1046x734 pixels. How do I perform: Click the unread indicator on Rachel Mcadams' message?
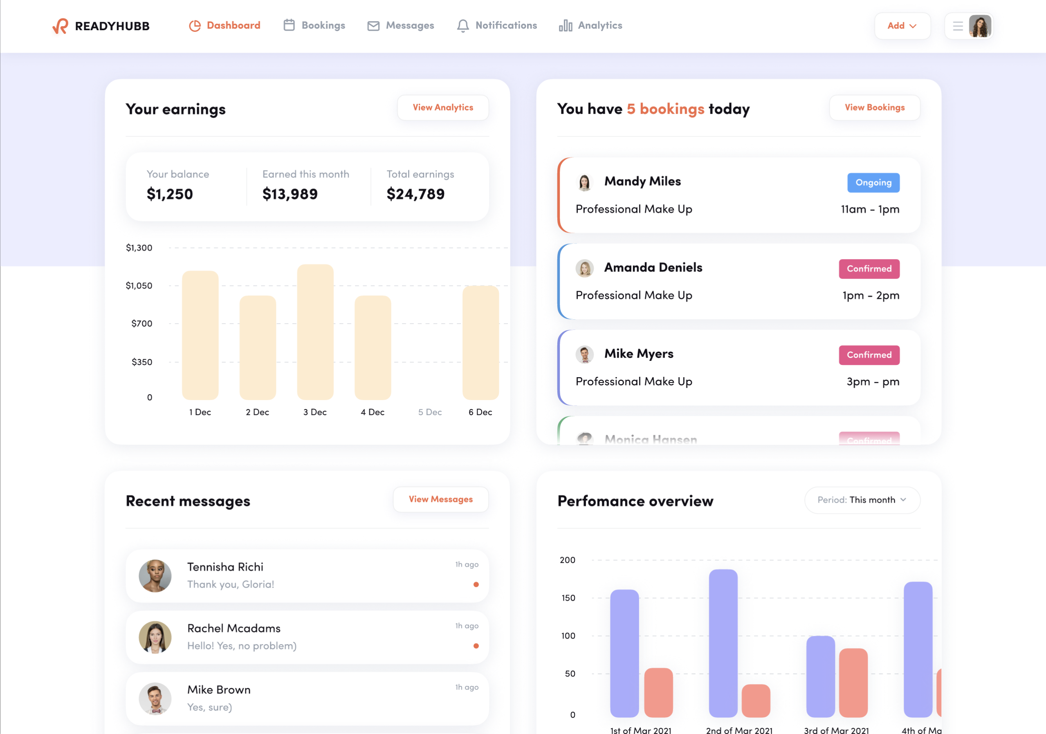pos(476,646)
